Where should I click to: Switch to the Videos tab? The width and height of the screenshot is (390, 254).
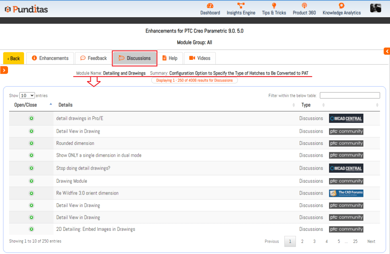199,58
